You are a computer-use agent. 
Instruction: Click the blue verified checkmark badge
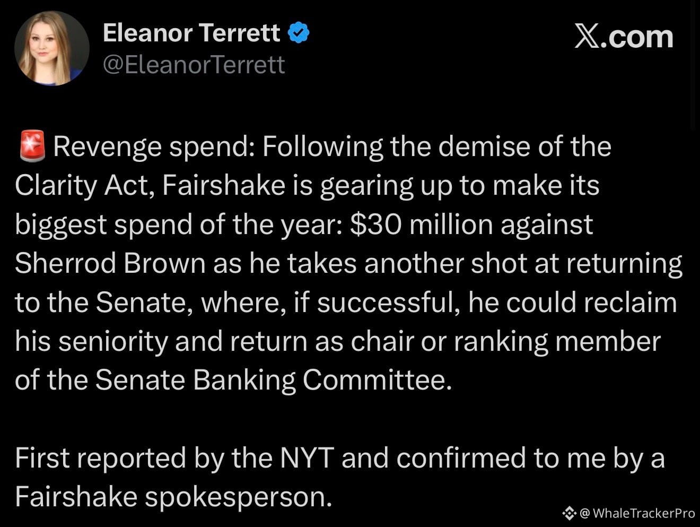click(x=299, y=33)
